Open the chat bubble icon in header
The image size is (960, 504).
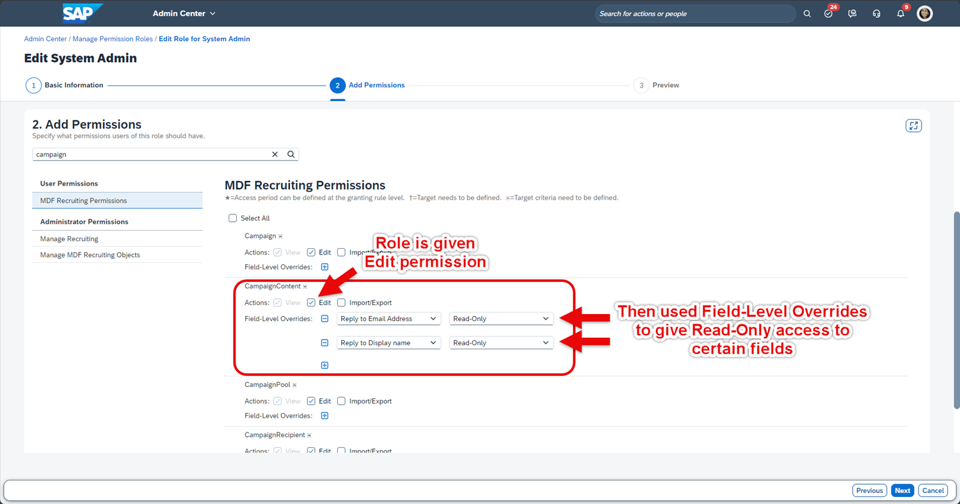(x=852, y=13)
